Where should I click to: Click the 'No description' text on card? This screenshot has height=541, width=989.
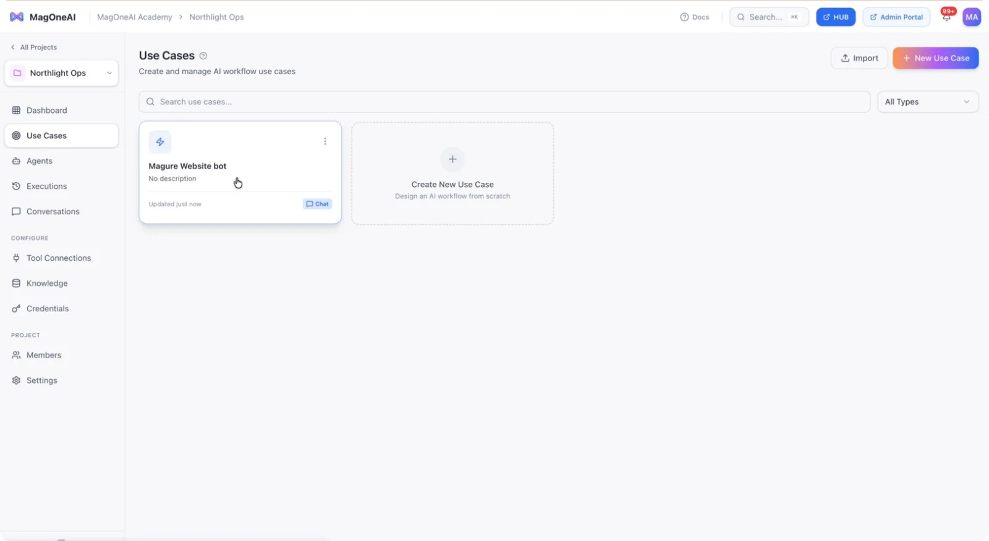coord(172,178)
